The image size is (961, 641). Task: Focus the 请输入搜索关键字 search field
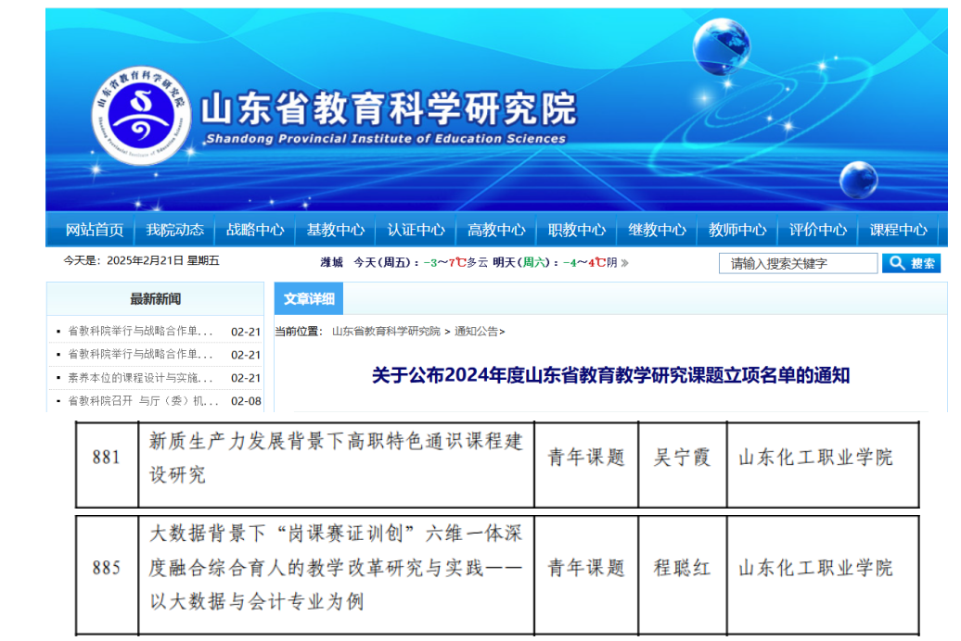point(797,264)
